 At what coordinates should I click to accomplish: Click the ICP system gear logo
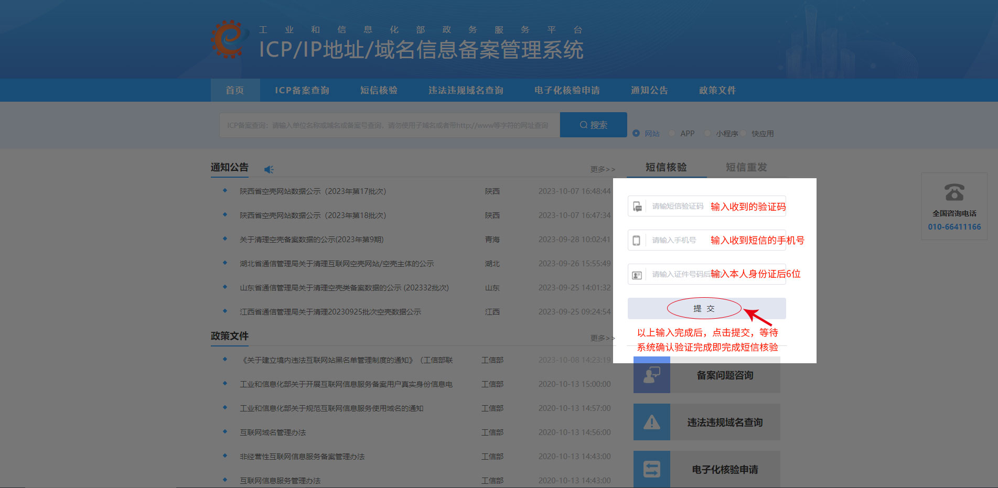pos(229,39)
